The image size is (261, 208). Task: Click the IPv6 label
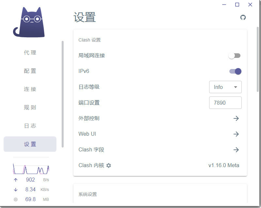[x=84, y=71]
